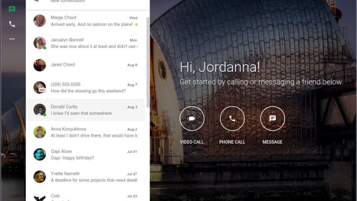
Task: Click the 'Aug 3' timestamp on Donald Curtis
Action: pos(132,107)
